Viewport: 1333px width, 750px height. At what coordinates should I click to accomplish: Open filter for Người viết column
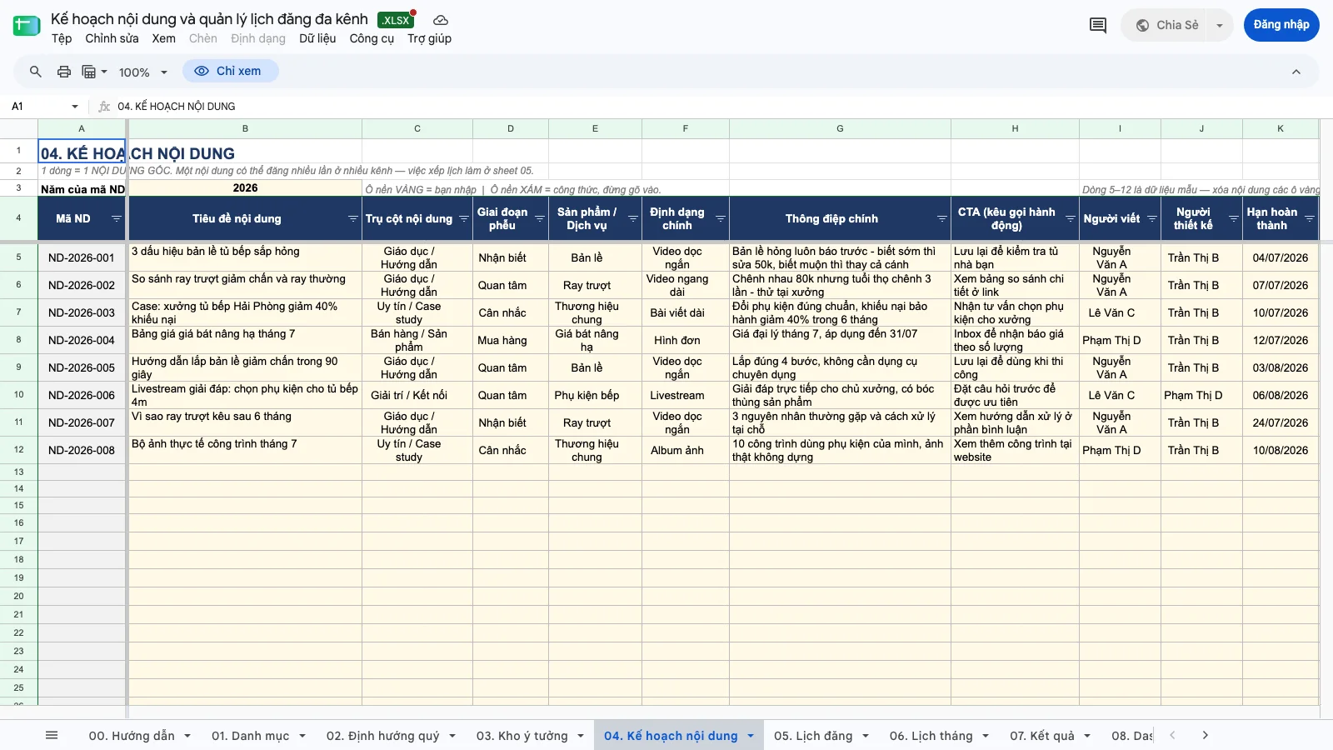[1152, 218]
